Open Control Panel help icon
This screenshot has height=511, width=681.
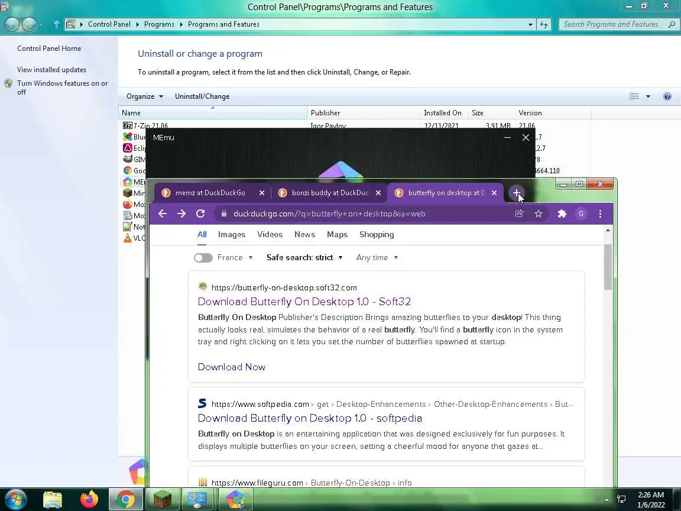667,96
